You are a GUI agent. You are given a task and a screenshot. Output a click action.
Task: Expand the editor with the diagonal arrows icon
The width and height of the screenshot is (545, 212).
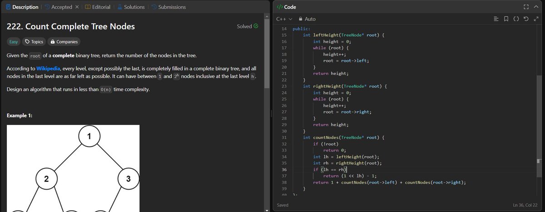click(x=536, y=19)
